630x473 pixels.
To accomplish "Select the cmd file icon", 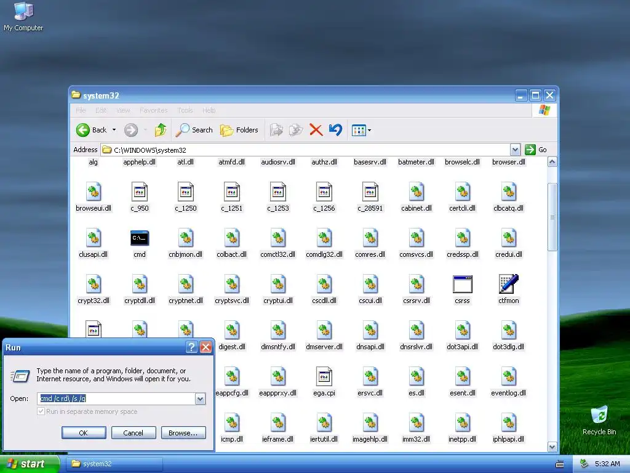I will click(x=140, y=238).
